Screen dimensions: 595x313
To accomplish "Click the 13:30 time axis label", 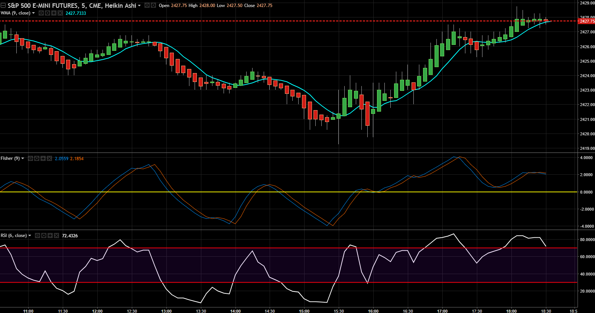I will coord(201,311).
